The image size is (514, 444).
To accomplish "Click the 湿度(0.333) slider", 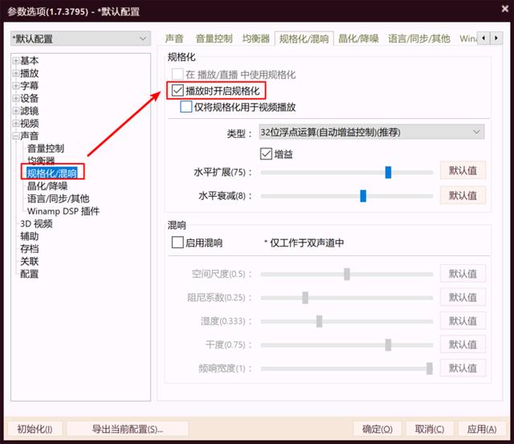I will [347, 321].
